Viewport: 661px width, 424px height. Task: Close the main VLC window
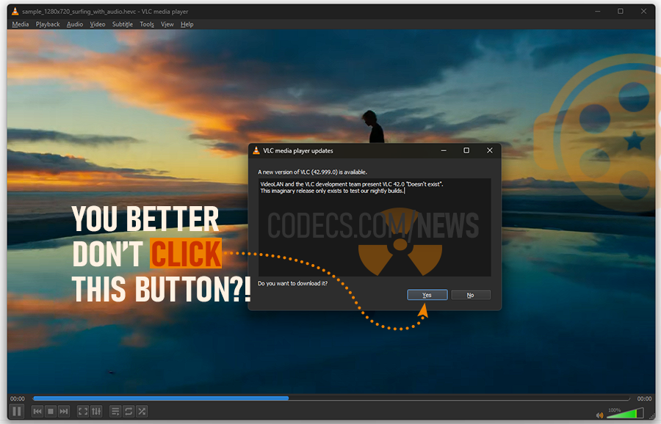643,11
